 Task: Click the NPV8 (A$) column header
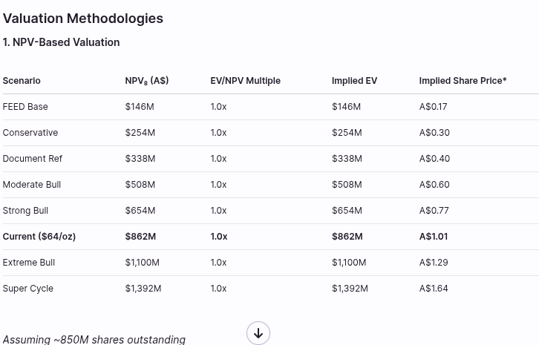[146, 81]
